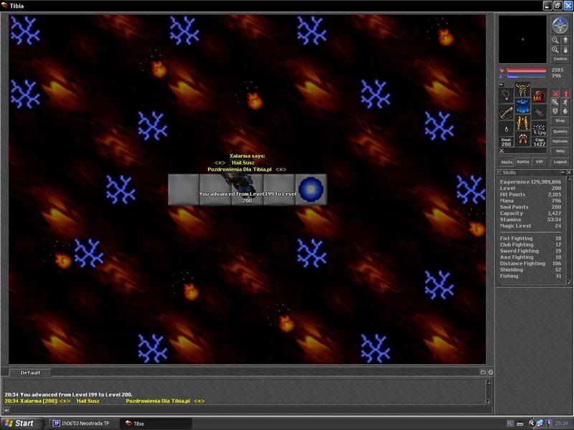Open the channel list icon
This screenshot has height=430, width=574.
click(483, 372)
